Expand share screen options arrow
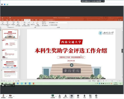Image resolution: width=124 pixels, height=99 pixels. coord(56,96)
